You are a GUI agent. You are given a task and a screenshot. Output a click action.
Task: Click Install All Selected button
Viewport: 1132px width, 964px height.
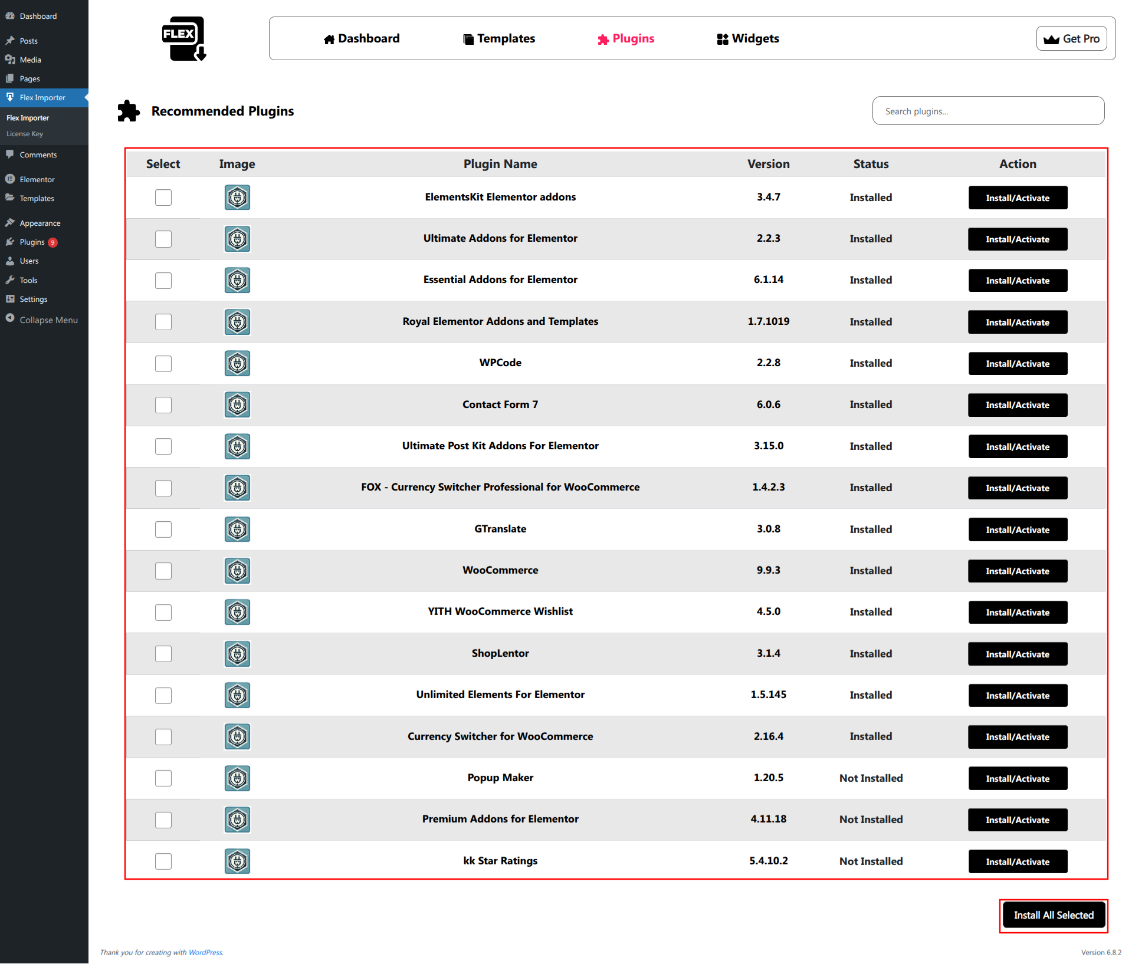pos(1054,915)
